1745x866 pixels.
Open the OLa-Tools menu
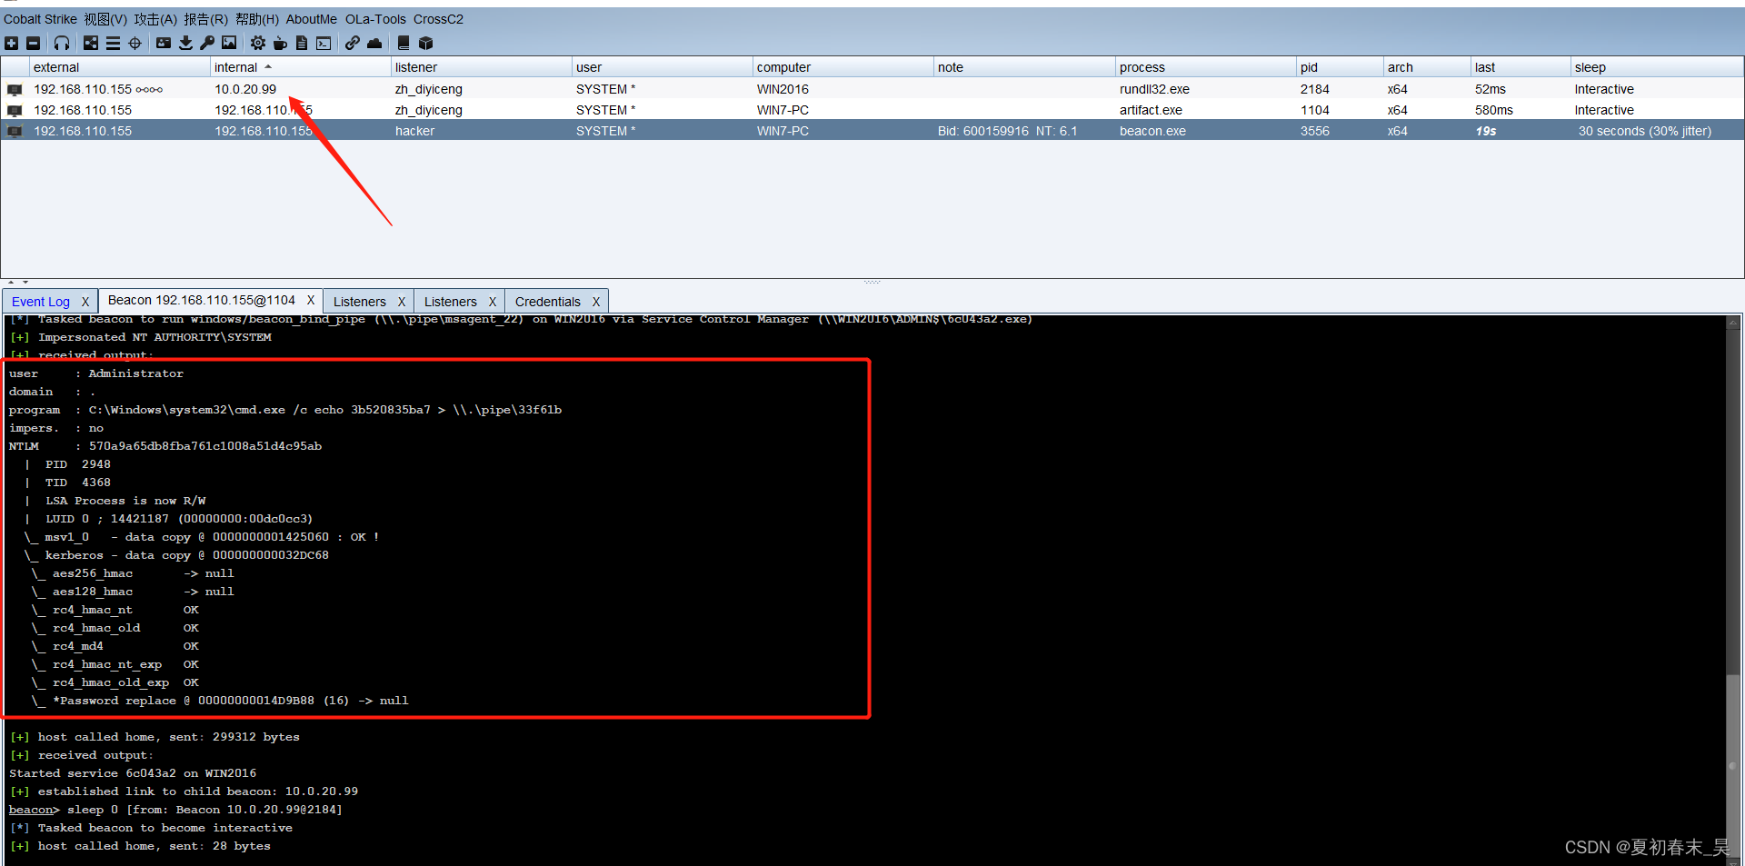click(375, 19)
